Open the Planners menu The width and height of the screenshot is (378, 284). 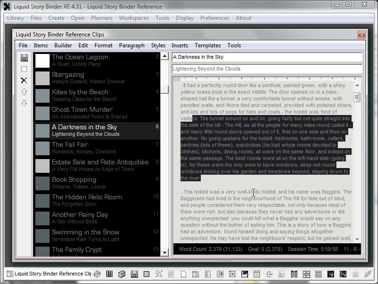point(102,18)
